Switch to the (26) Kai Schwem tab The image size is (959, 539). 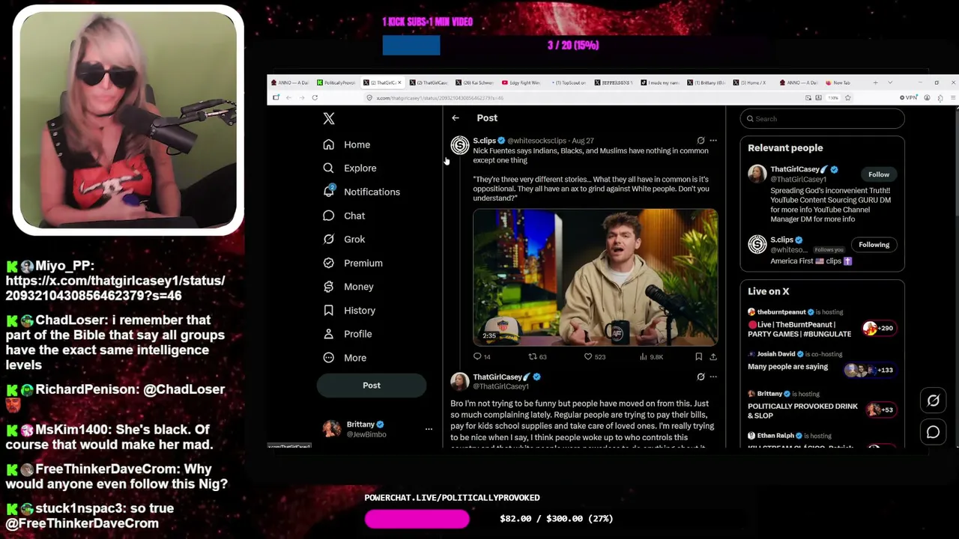pyautogui.click(x=474, y=82)
